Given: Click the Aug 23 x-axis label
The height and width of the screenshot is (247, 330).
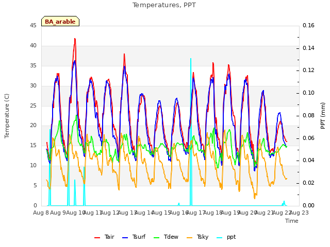Looking at the screenshot, I should pyautogui.click(x=299, y=213).
